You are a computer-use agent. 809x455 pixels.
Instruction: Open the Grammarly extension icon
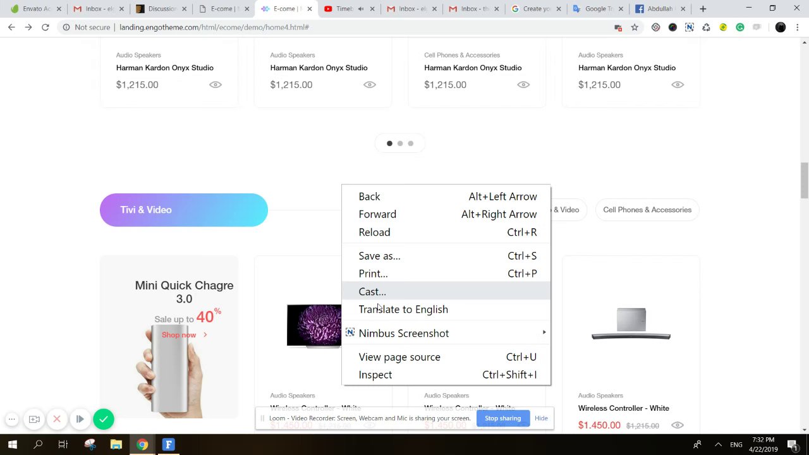[740, 27]
